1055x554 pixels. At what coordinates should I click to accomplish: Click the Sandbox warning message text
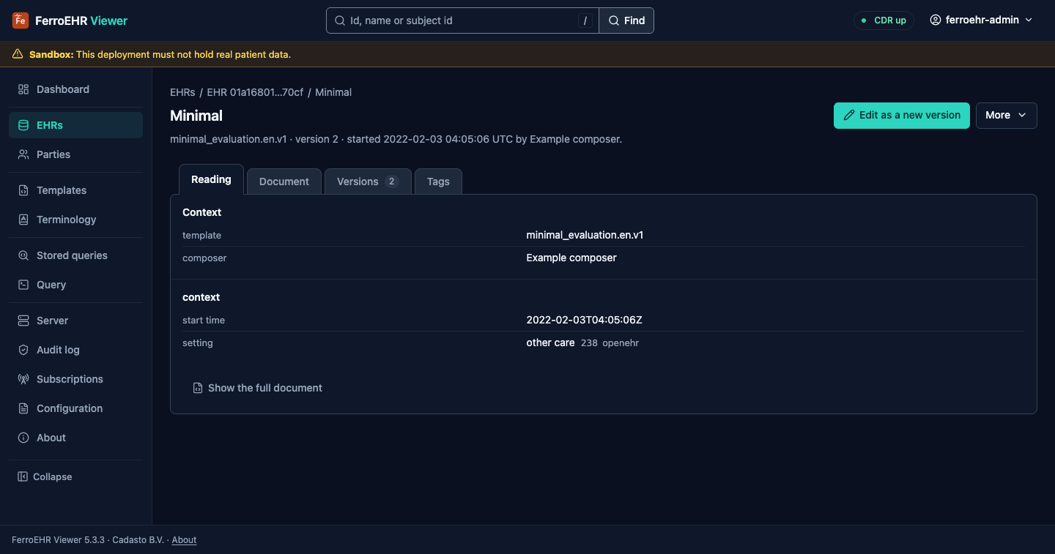click(x=160, y=54)
